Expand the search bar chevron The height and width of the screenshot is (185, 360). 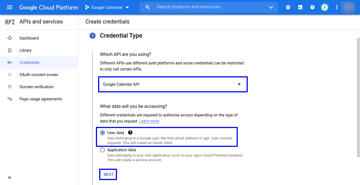tap(271, 7)
